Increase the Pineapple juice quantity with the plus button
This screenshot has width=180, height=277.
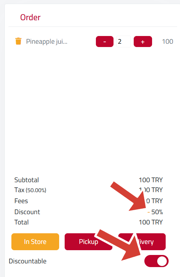click(x=143, y=42)
